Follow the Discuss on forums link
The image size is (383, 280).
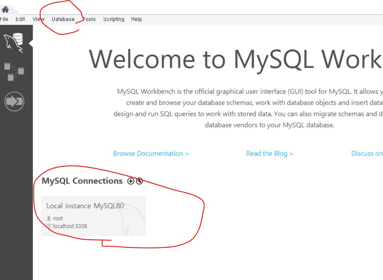pyautogui.click(x=367, y=153)
